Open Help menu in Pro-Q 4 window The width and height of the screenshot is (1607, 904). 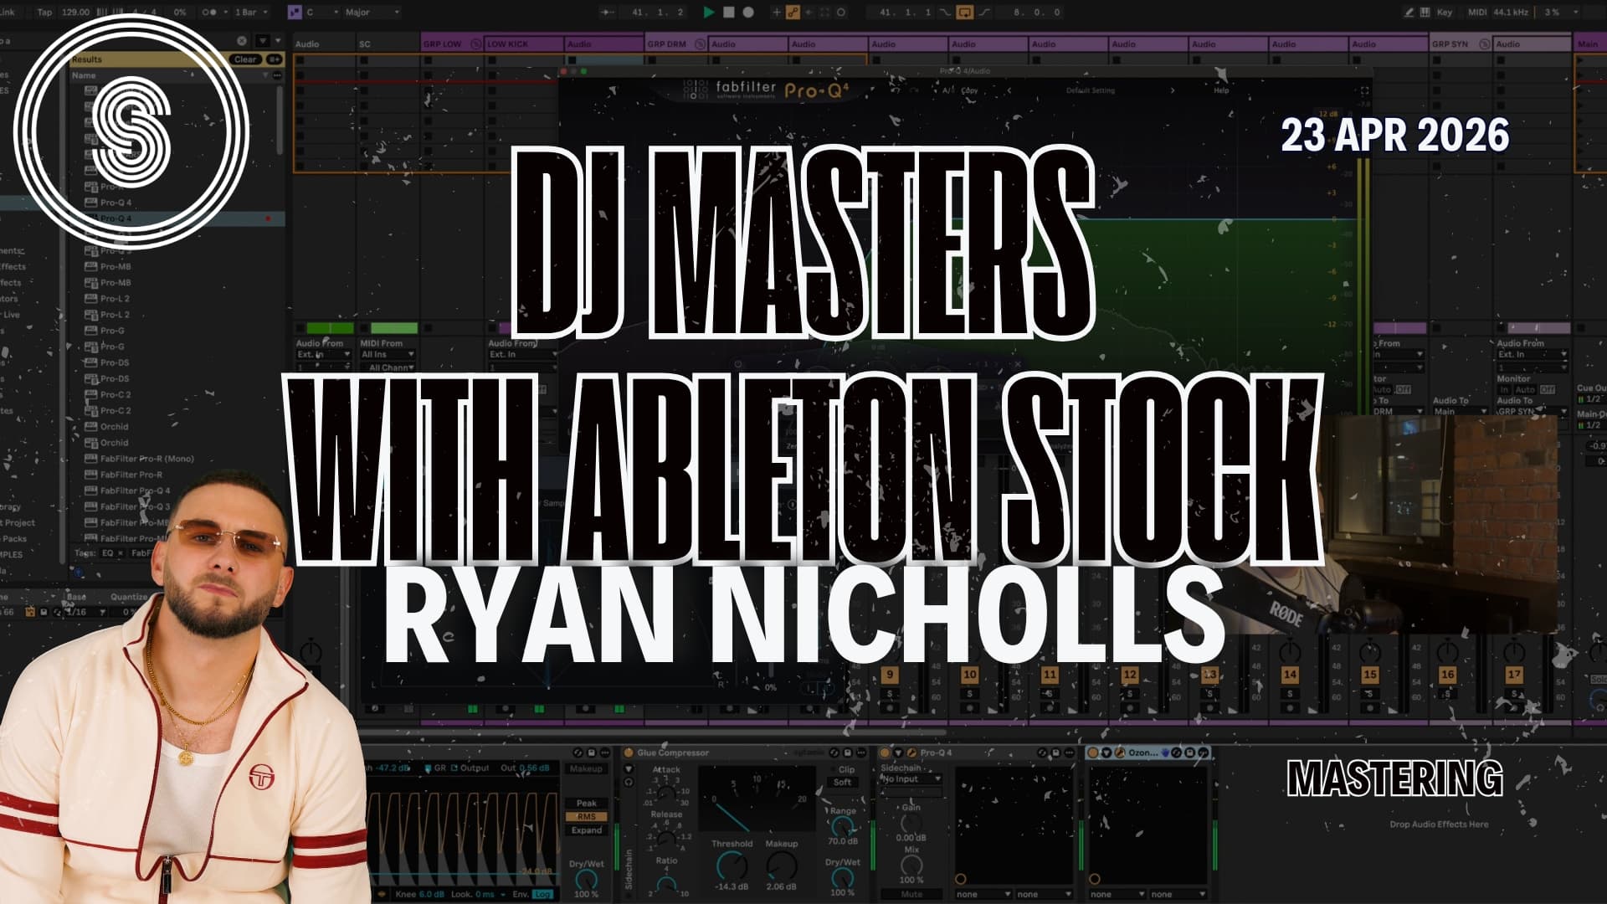pos(1221,90)
